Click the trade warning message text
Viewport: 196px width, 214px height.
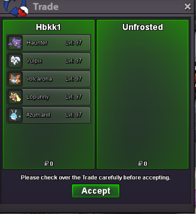click(95, 178)
